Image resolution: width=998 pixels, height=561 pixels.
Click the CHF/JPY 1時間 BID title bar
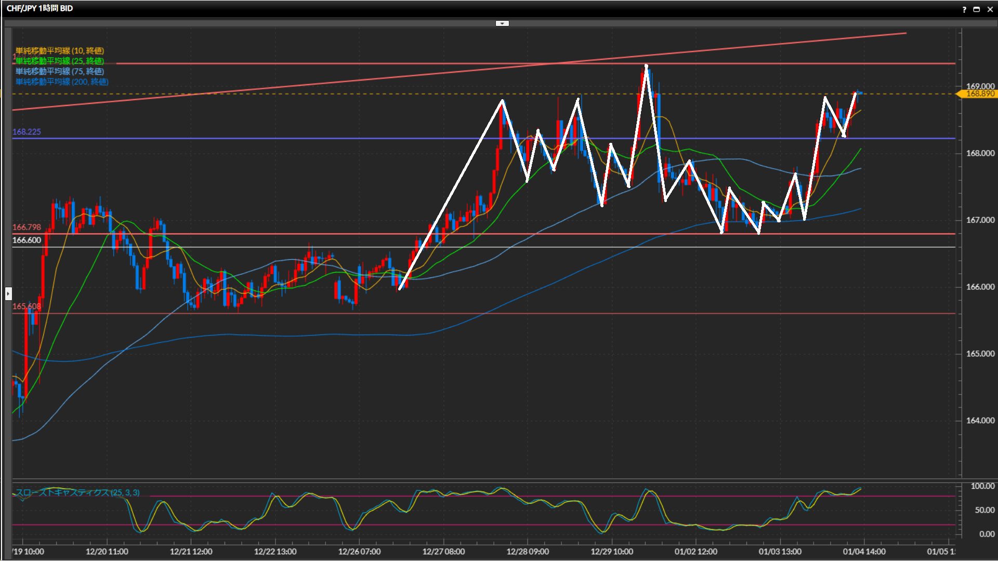[40, 8]
